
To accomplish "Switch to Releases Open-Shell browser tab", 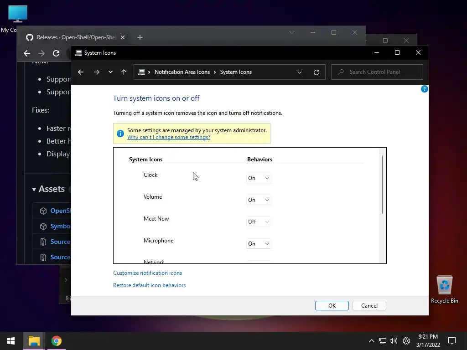I will (76, 37).
